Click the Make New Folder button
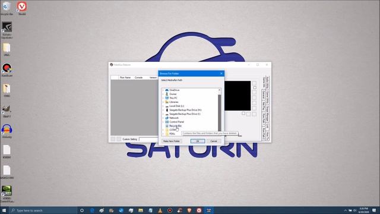 point(172,141)
